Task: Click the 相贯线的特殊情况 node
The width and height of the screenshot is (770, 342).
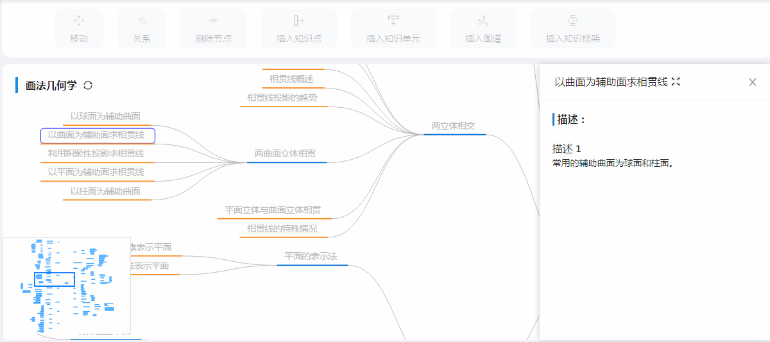Action: tap(282, 228)
